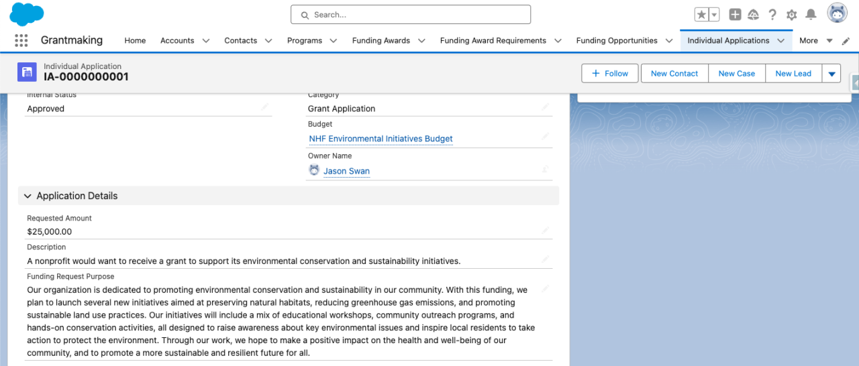Open the Accounts tab
The width and height of the screenshot is (859, 366).
[x=177, y=41]
